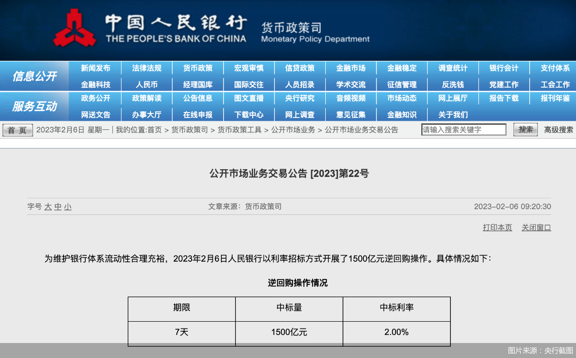Open the 货币政策 menu item
The image size is (576, 358).
[198, 68]
